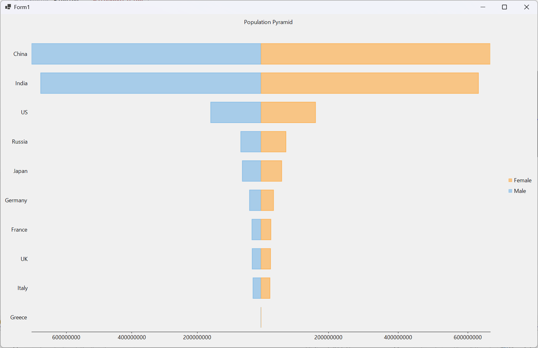The width and height of the screenshot is (538, 348).
Task: Click Germany's orange female bar
Action: tap(267, 200)
